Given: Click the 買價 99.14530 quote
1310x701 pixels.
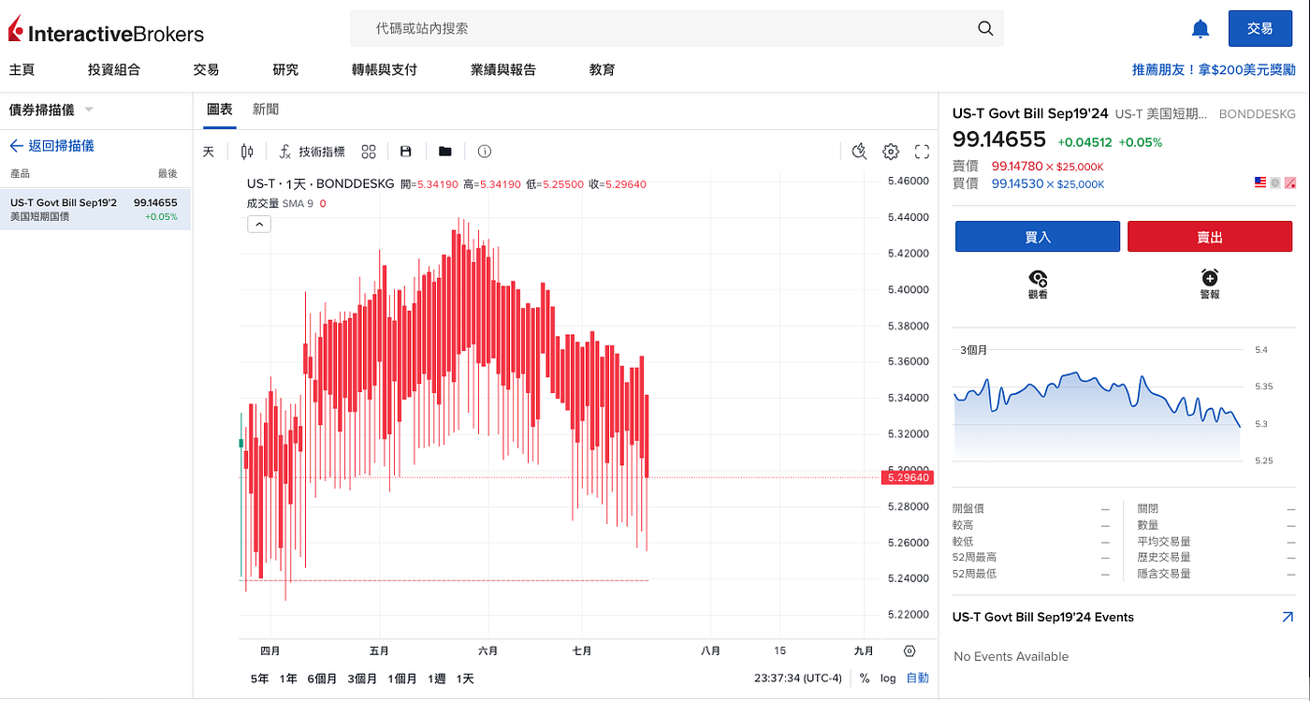Looking at the screenshot, I should click(x=1028, y=183).
